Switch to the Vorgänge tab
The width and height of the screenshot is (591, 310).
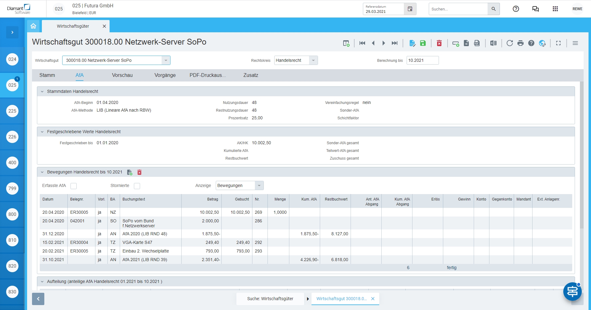point(165,75)
